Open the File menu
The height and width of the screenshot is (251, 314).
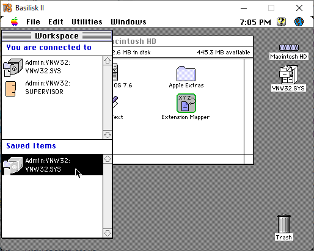33,22
